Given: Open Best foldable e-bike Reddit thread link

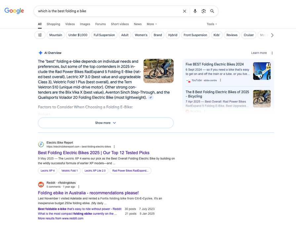Looking at the screenshot, I should click(x=80, y=209).
